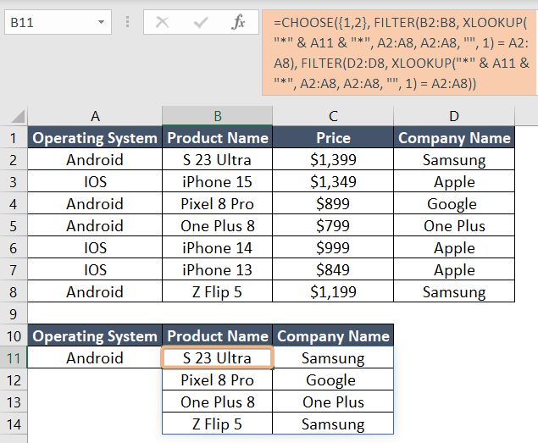538x443 pixels.
Task: Click the Name Box showing B11
Action: click(x=58, y=22)
